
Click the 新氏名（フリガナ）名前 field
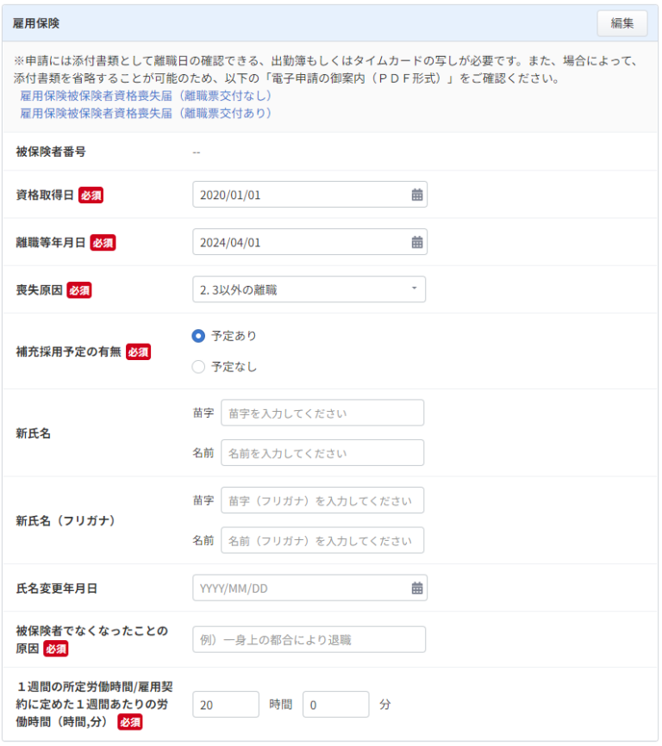[x=322, y=540]
